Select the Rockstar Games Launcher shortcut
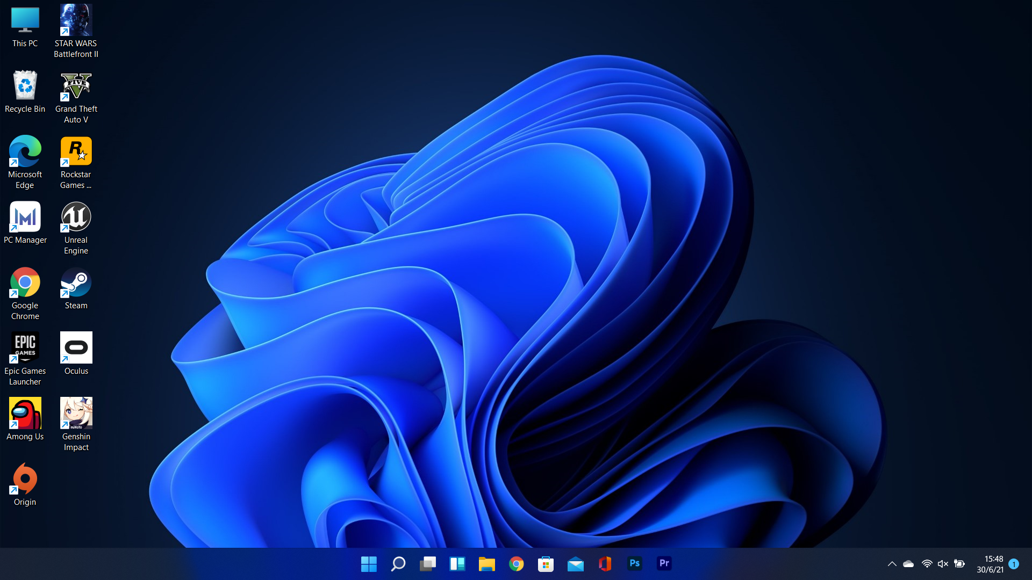 coord(76,162)
